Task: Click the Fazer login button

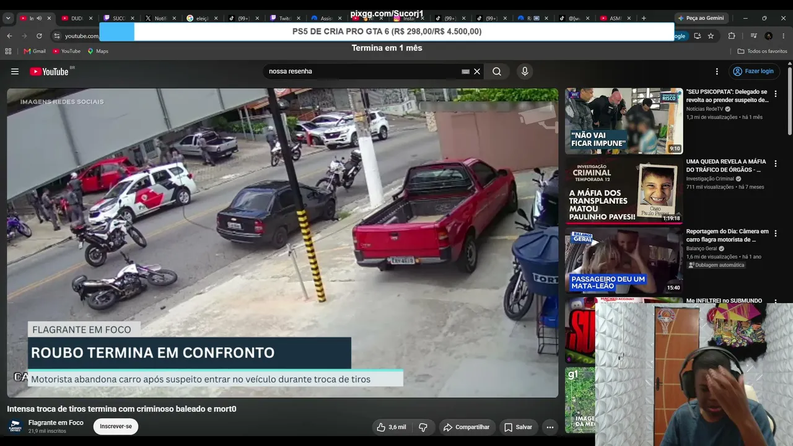Action: pyautogui.click(x=753, y=71)
